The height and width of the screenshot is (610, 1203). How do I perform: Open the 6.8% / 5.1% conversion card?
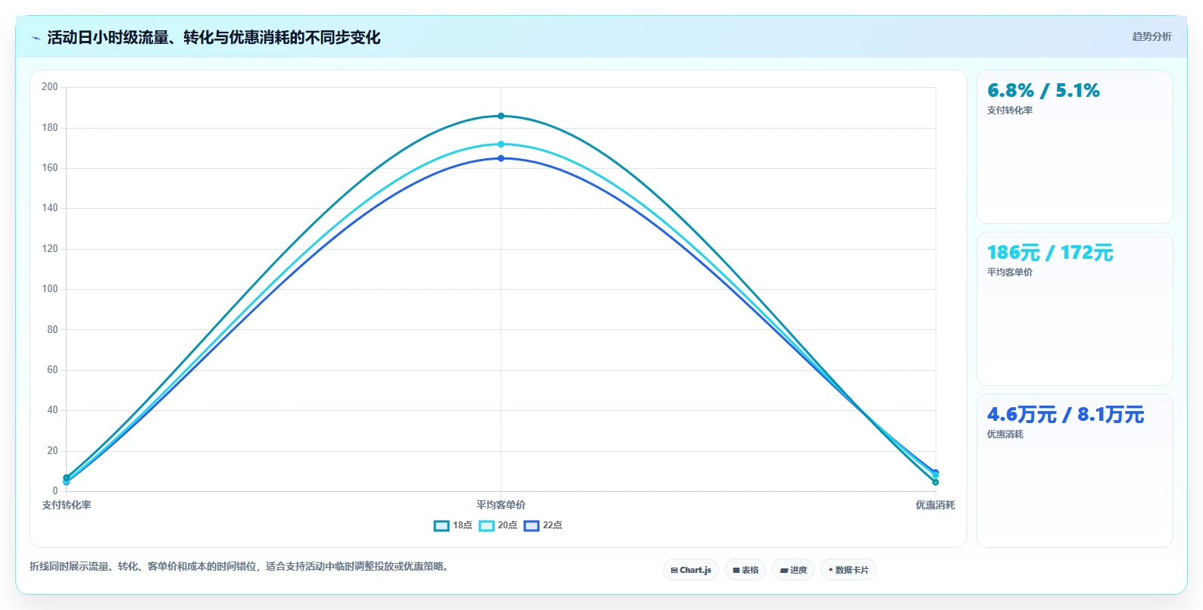(x=1074, y=147)
